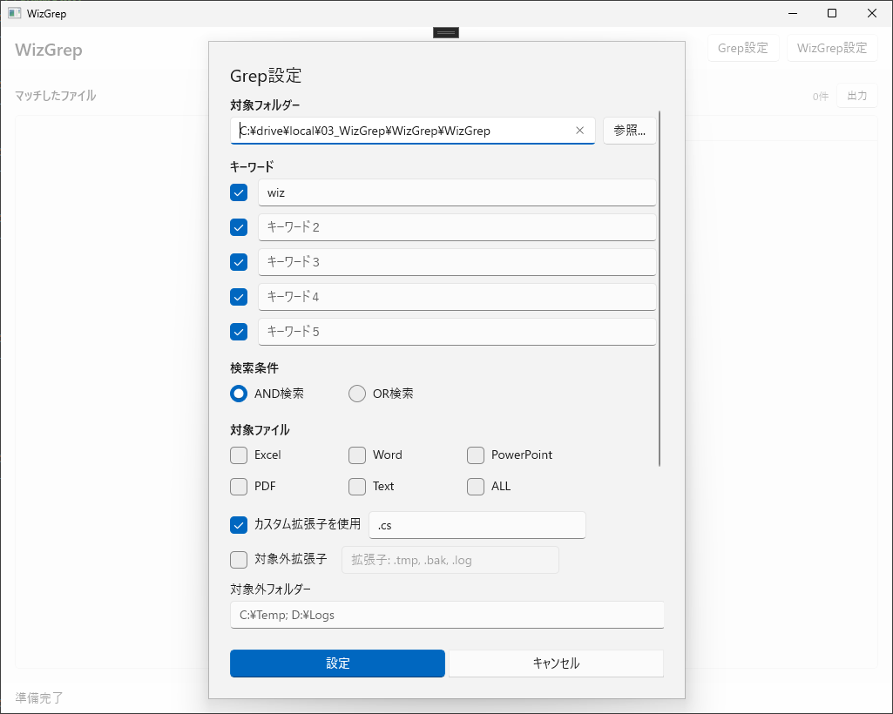This screenshot has width=893, height=714.
Task: Toggle the checkbox for キーワード2
Action: point(239,227)
